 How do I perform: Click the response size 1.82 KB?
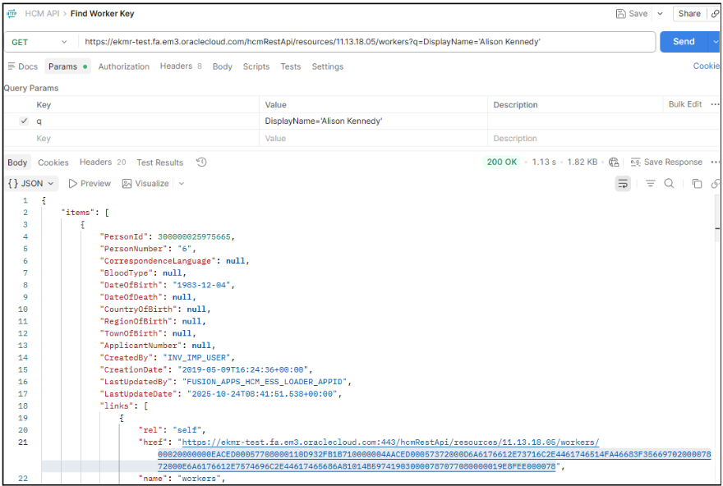pyautogui.click(x=582, y=163)
